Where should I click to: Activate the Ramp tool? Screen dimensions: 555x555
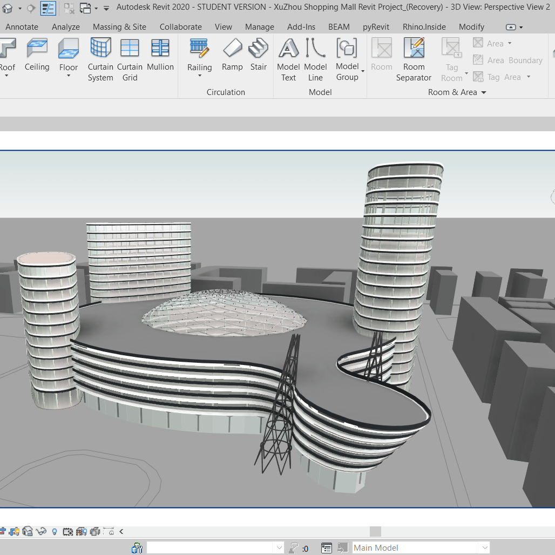(232, 55)
